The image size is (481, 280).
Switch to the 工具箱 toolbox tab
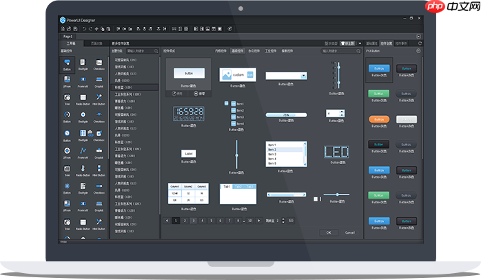71,43
